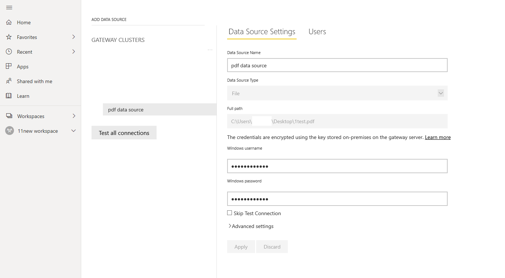This screenshot has height=278, width=505.
Task: Click the Windows username field
Action: point(337,166)
